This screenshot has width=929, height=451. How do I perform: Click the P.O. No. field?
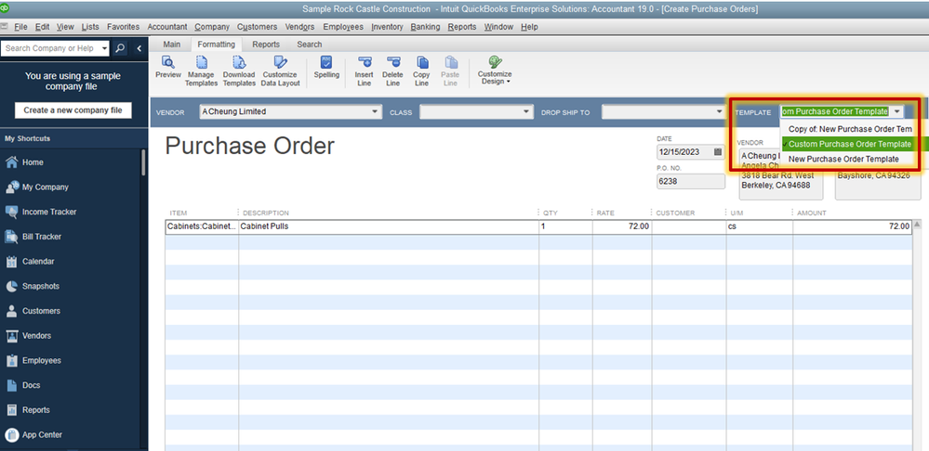click(691, 182)
